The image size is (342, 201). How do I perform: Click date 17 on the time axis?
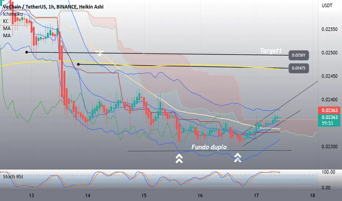coord(256,196)
